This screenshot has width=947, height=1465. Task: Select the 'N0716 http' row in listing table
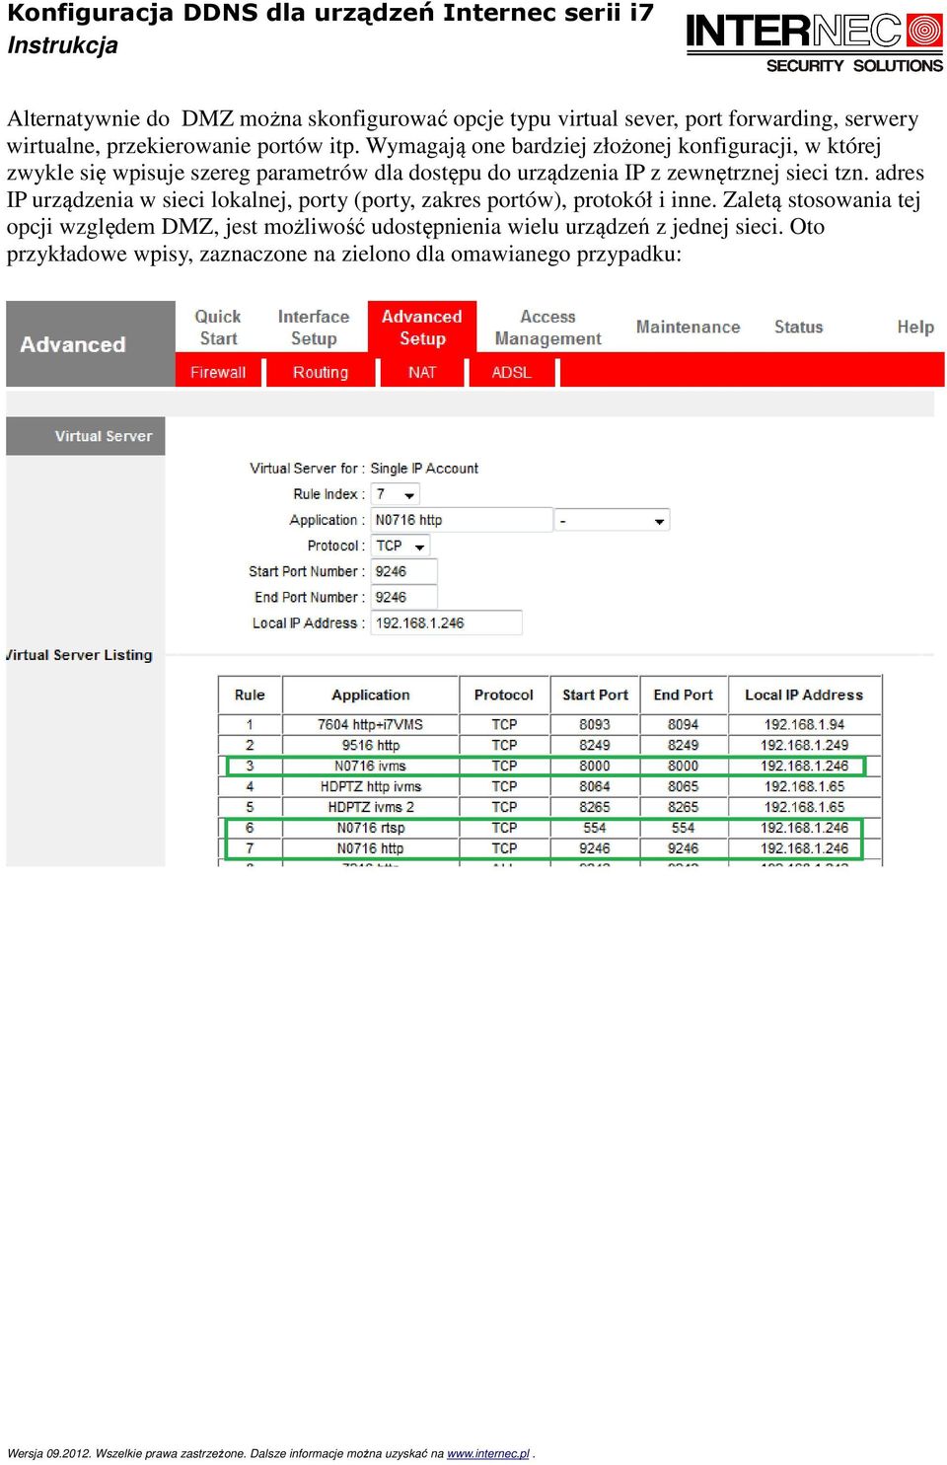coord(549,848)
